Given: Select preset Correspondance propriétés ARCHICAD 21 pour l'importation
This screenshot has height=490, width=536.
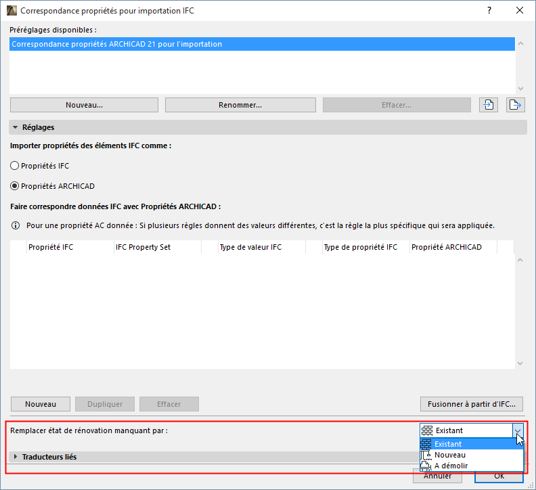Looking at the screenshot, I should click(262, 44).
